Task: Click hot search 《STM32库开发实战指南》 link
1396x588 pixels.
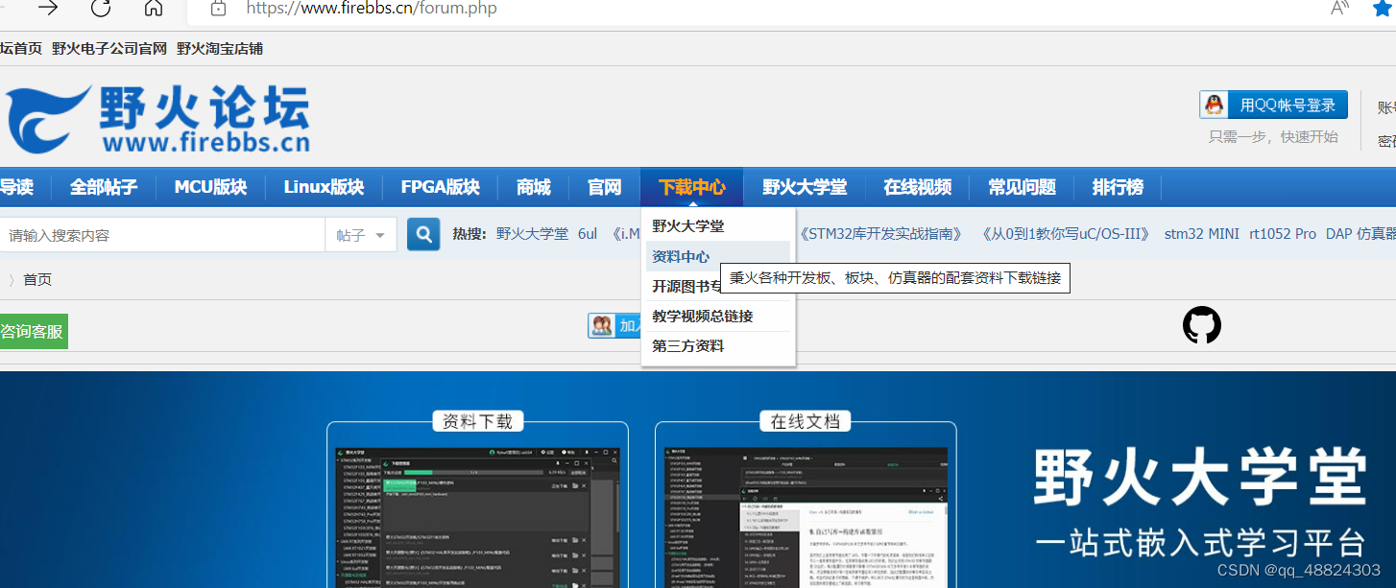Action: (x=882, y=234)
